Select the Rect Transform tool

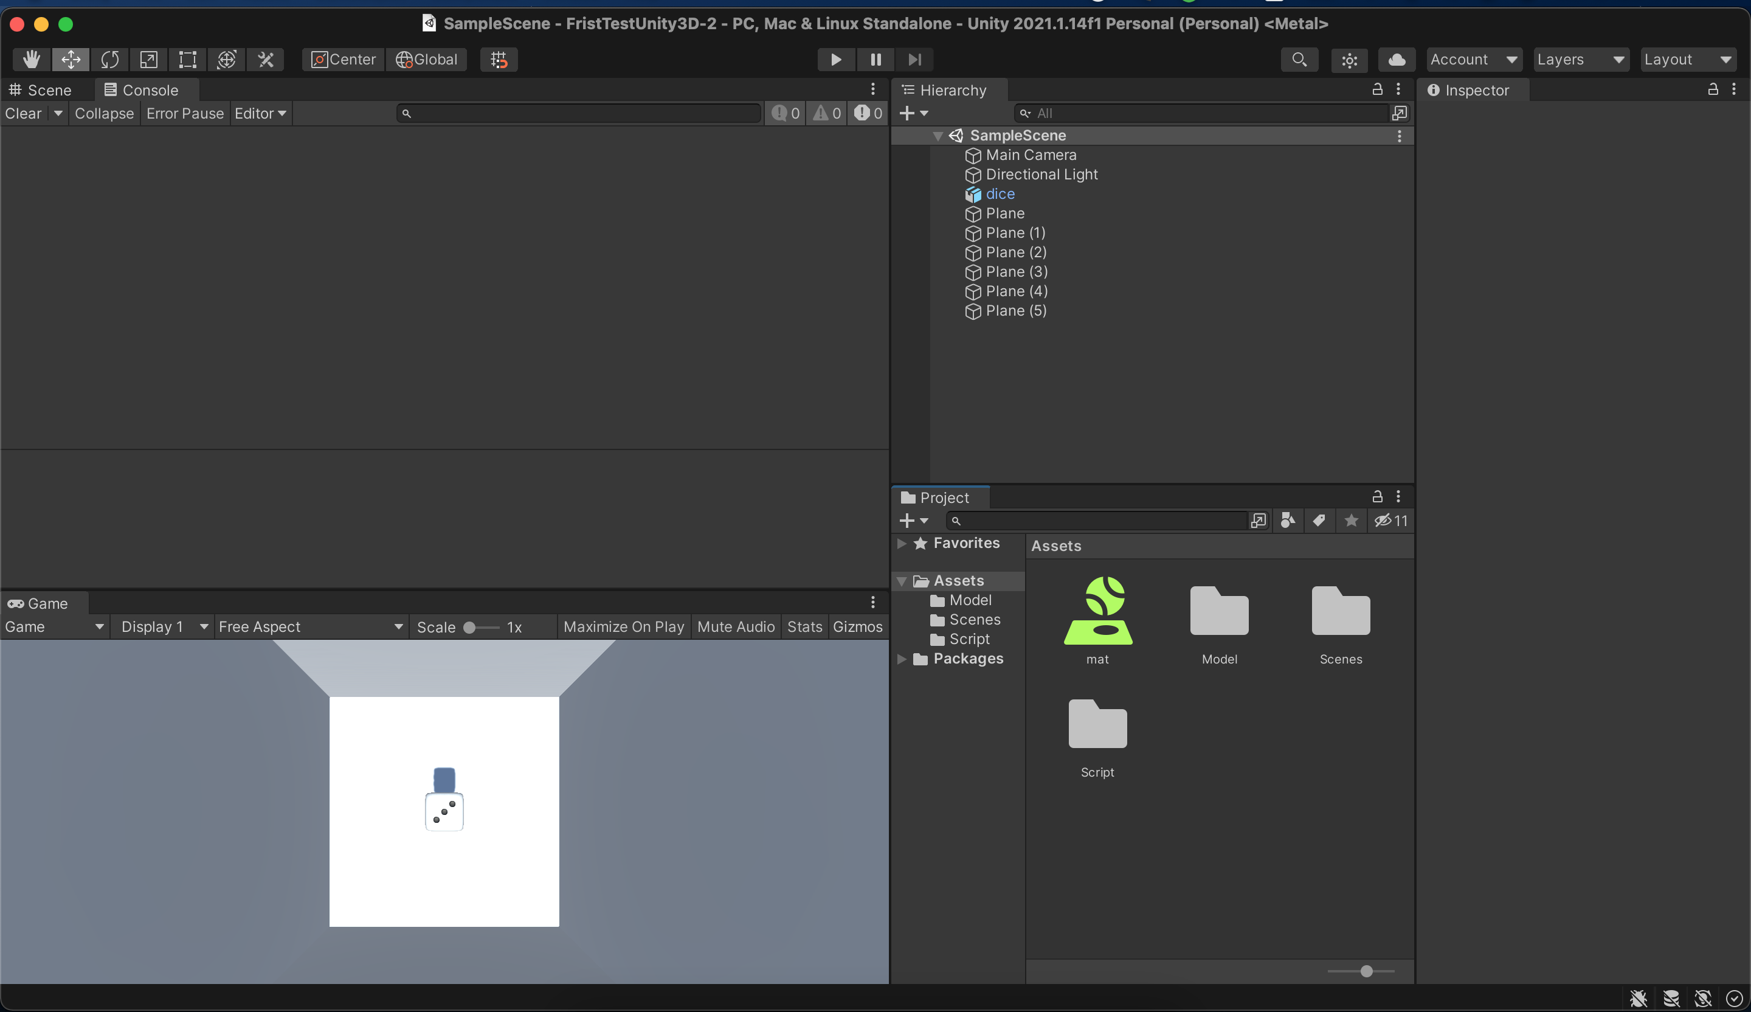188,60
